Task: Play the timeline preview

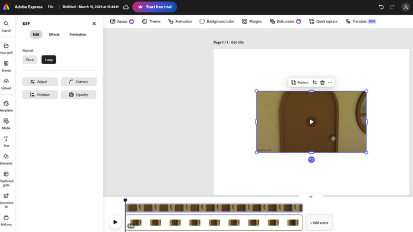Action: (x=115, y=222)
